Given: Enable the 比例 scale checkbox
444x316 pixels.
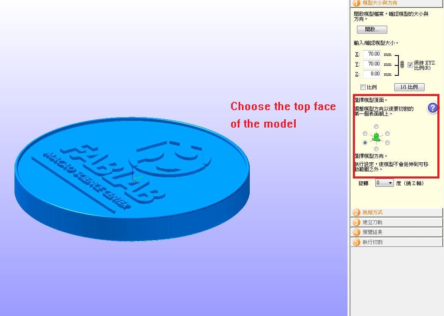Looking at the screenshot, I should (x=363, y=87).
